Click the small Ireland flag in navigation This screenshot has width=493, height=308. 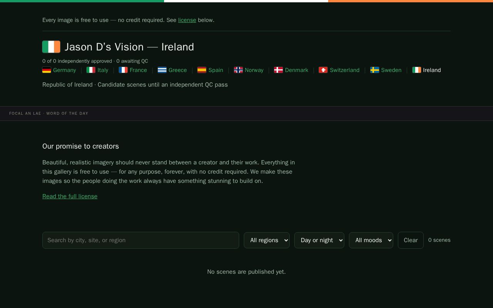pos(417,70)
